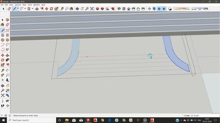The width and height of the screenshot is (220, 123).
Task: Adjust the shadow date month slider
Action: [181, 9]
